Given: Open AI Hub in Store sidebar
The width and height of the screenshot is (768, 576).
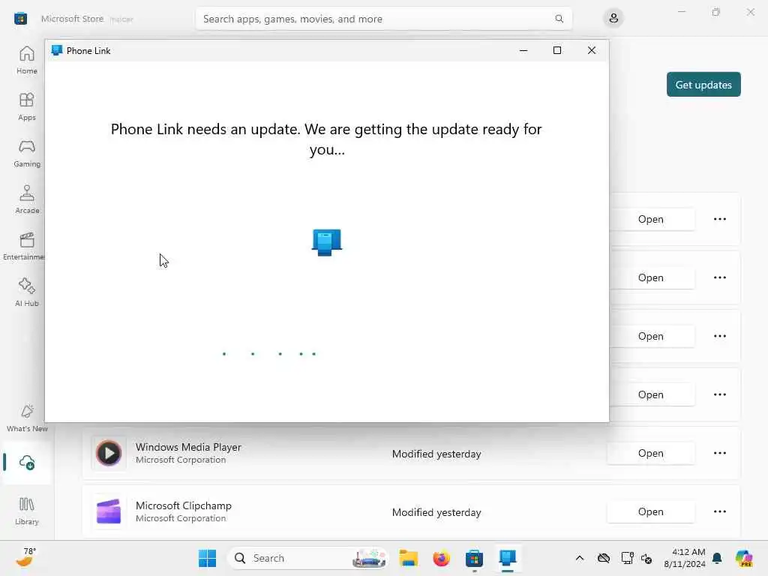Looking at the screenshot, I should [26, 292].
